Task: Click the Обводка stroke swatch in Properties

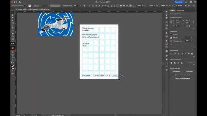Action: point(171,38)
